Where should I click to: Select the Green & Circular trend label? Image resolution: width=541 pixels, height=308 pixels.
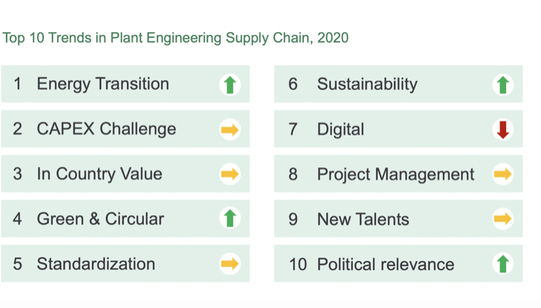pos(100,219)
